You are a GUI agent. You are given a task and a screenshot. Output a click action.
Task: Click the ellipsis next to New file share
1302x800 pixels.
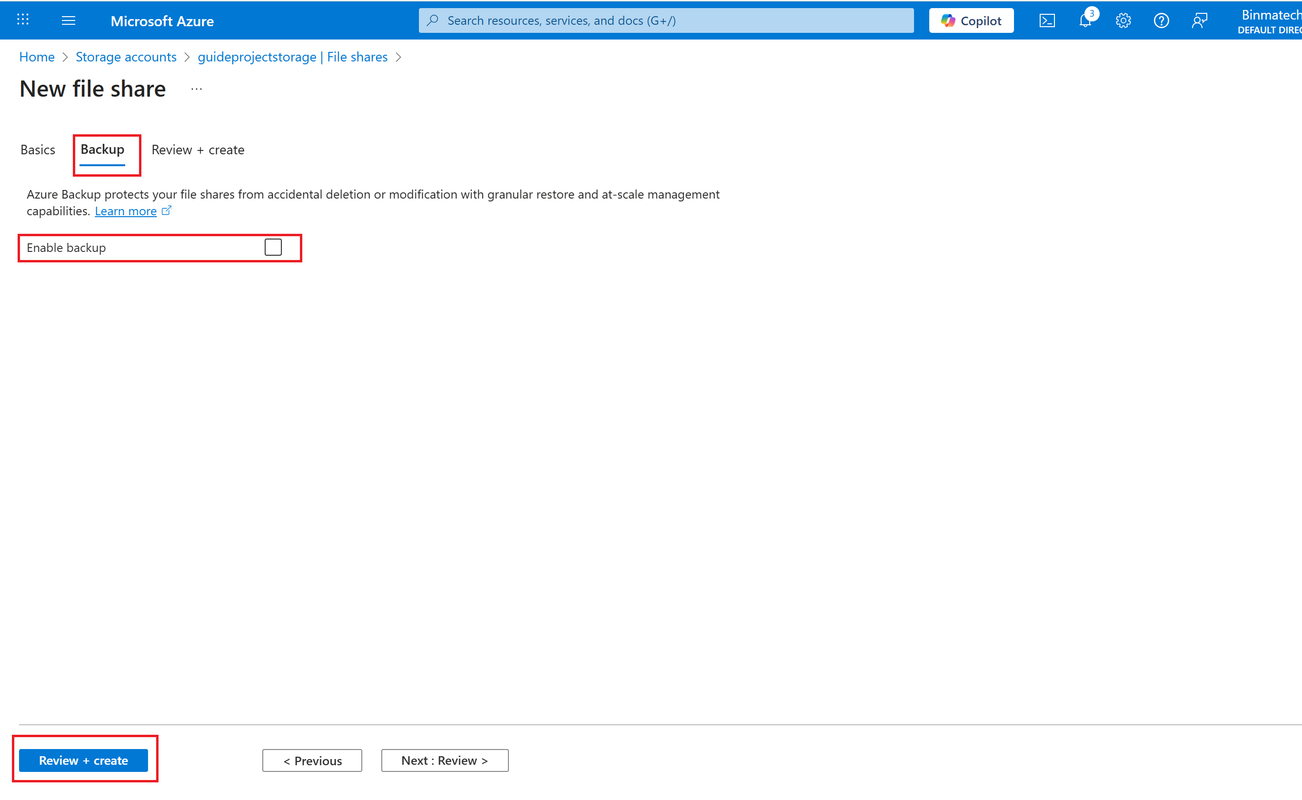[x=196, y=89]
